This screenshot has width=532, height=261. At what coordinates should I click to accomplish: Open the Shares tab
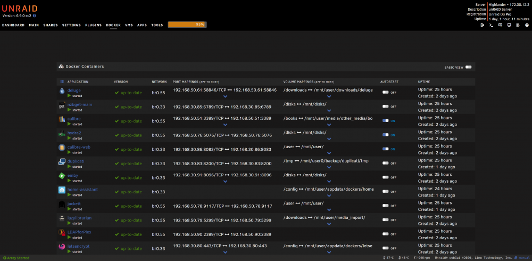click(x=51, y=25)
